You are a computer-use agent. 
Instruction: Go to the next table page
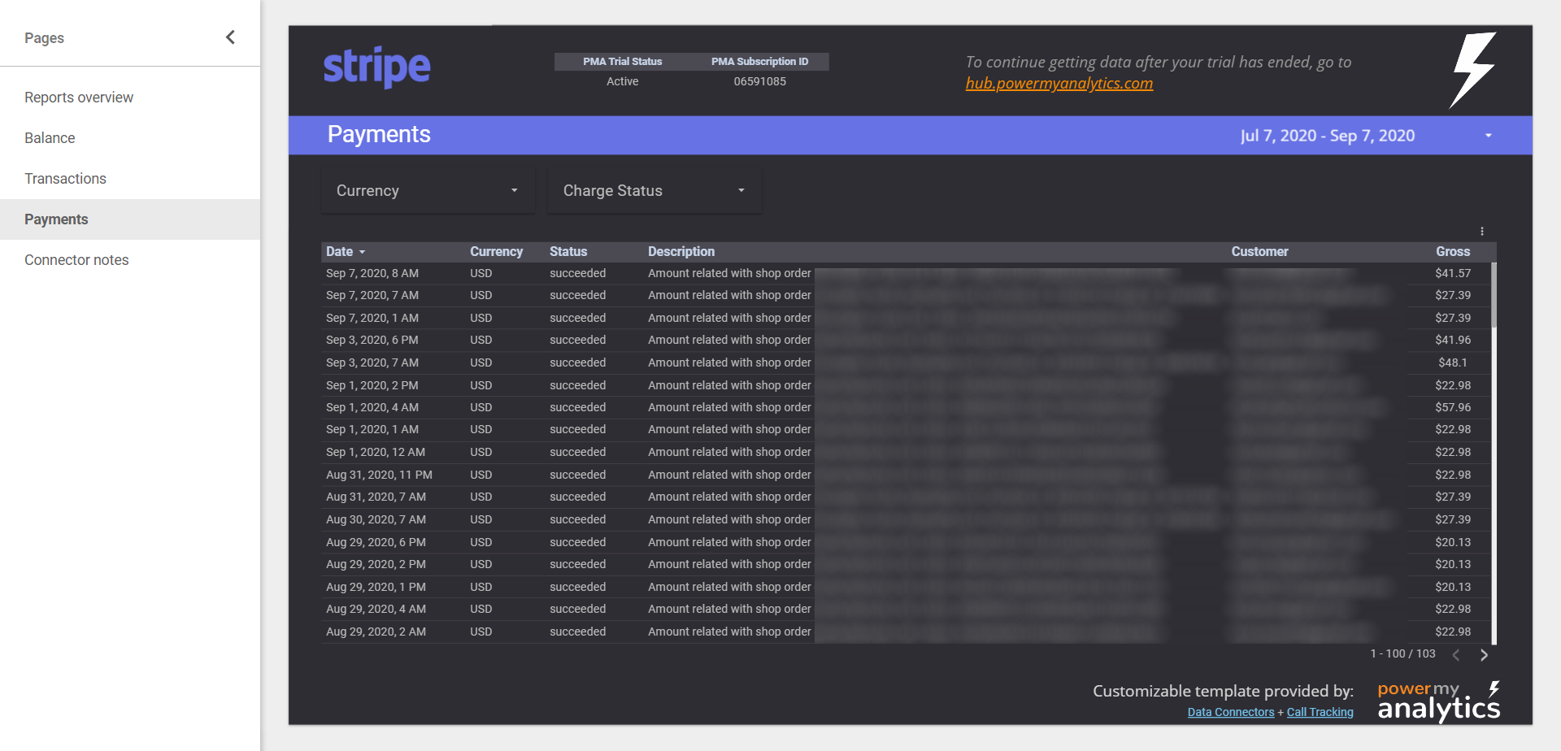point(1484,655)
